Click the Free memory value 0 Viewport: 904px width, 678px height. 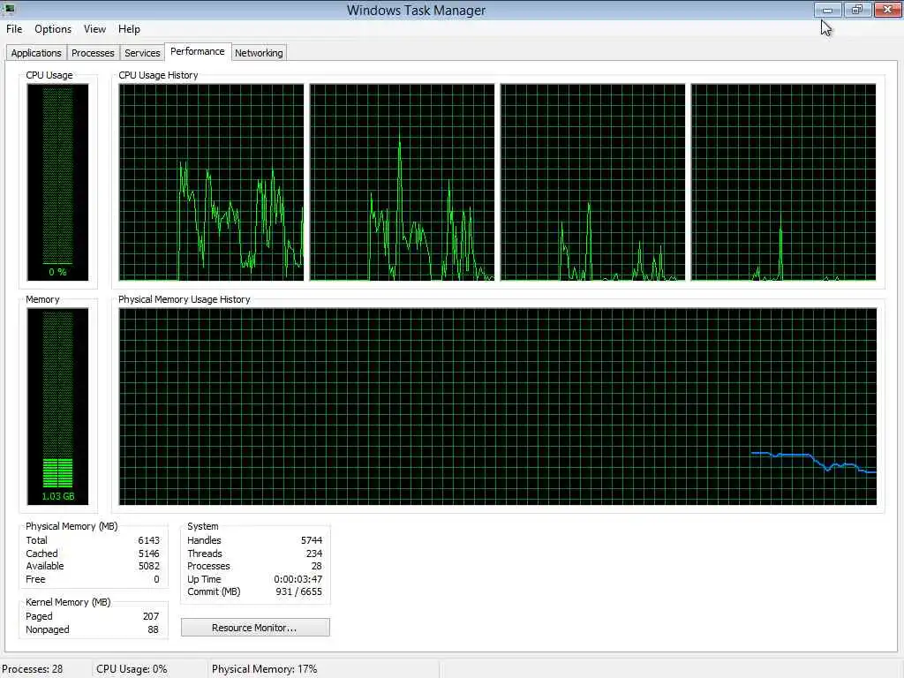click(156, 579)
